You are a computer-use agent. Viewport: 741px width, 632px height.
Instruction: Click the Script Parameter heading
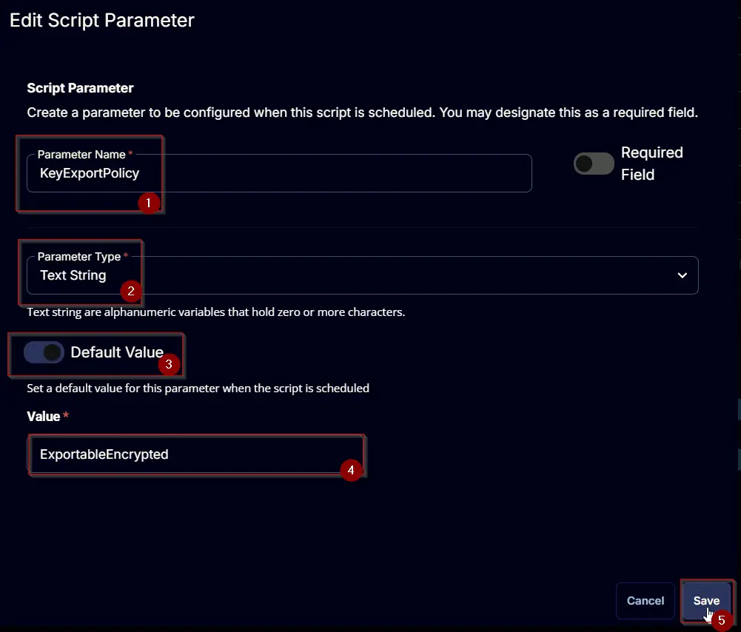coord(81,88)
